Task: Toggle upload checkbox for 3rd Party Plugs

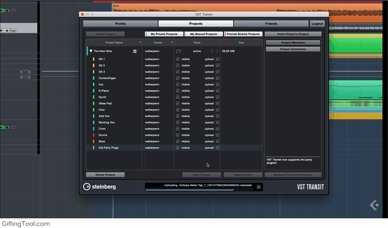Action: 217,148
